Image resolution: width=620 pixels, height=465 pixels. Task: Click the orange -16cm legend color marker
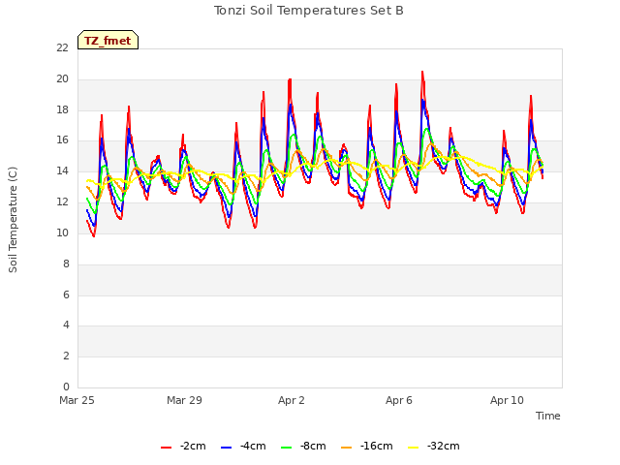click(347, 448)
